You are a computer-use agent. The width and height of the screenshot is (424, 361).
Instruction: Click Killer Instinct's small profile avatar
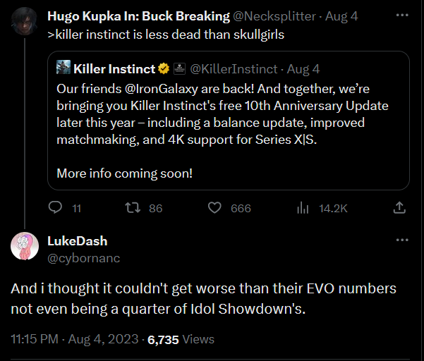pyautogui.click(x=63, y=68)
